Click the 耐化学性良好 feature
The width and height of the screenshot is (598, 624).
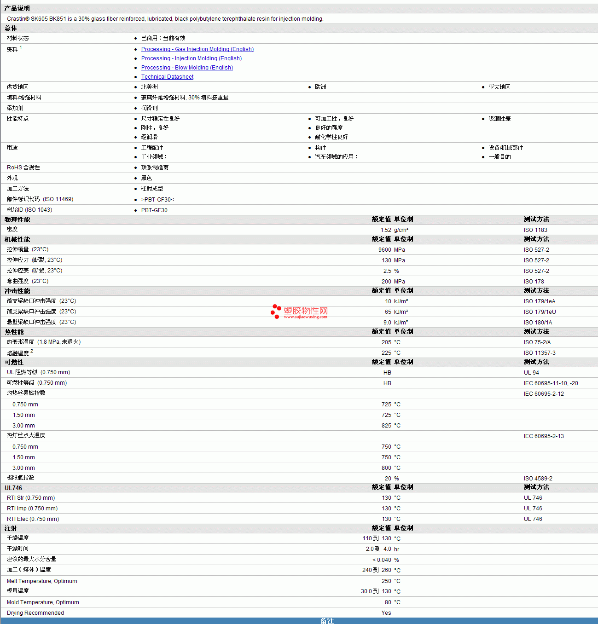pyautogui.click(x=331, y=137)
